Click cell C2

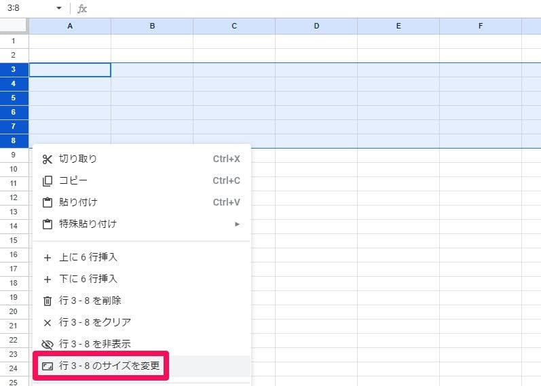tap(234, 55)
